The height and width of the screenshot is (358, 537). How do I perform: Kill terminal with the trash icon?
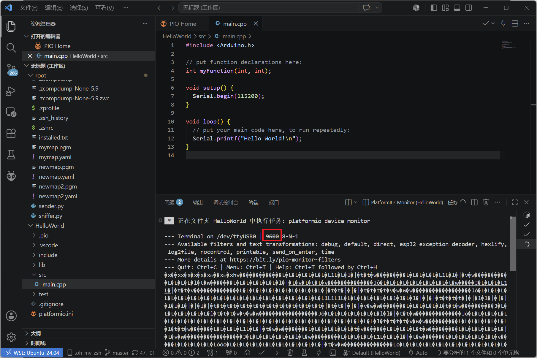tap(486, 202)
